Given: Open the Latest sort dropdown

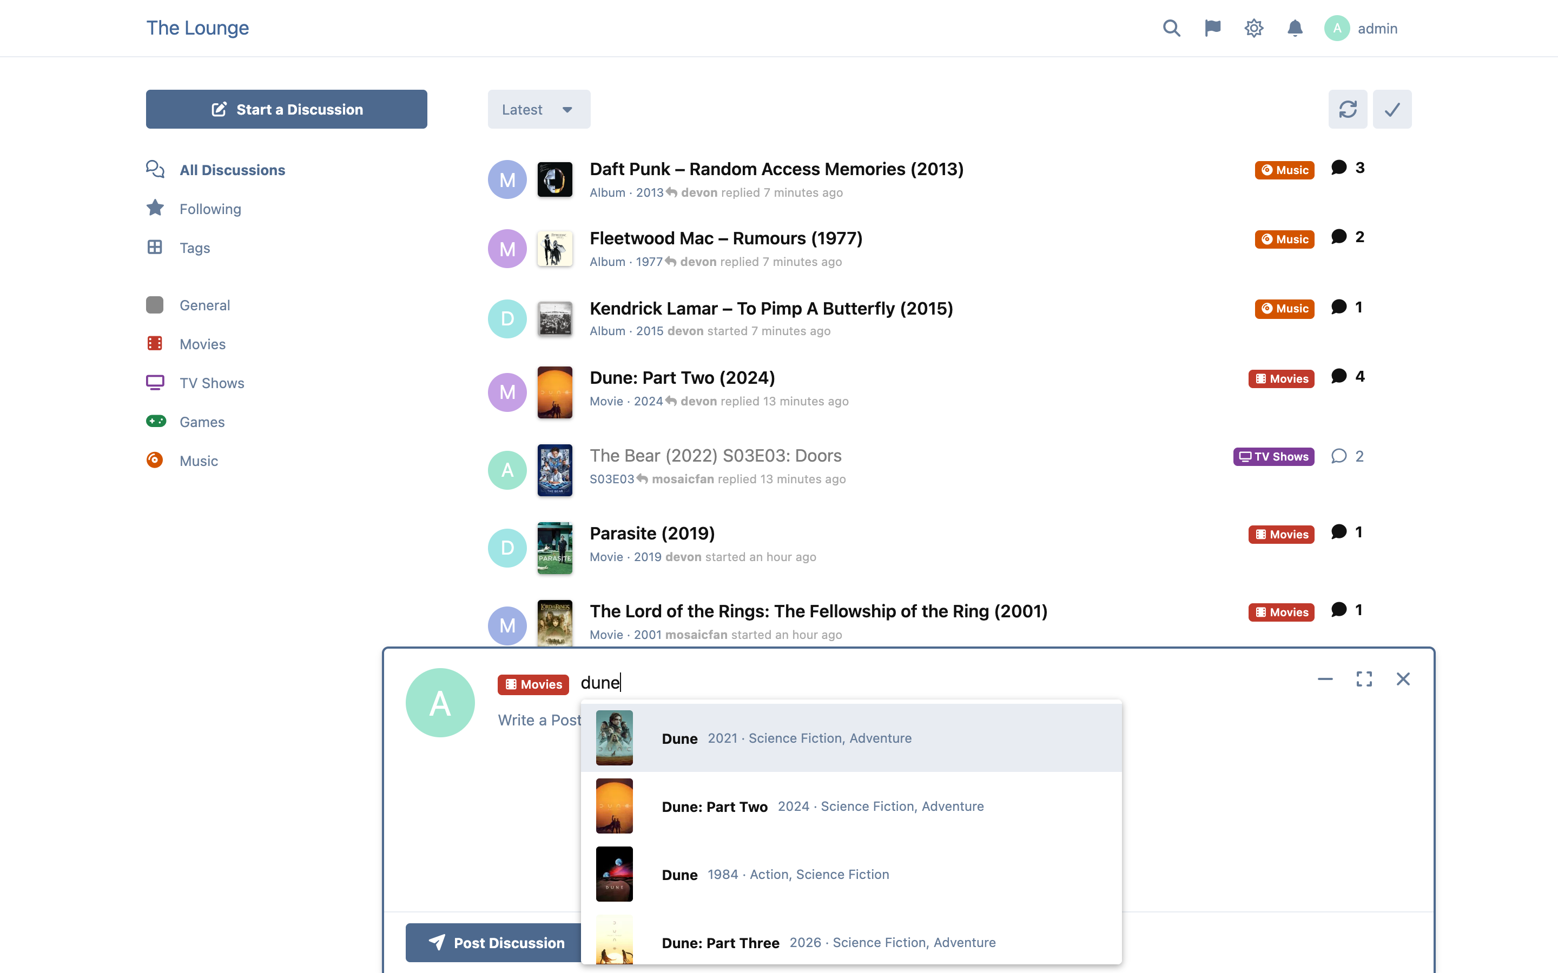Looking at the screenshot, I should click(539, 109).
